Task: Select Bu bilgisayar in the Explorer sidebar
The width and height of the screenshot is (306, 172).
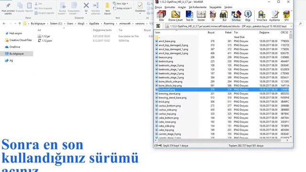Action: click(x=16, y=54)
